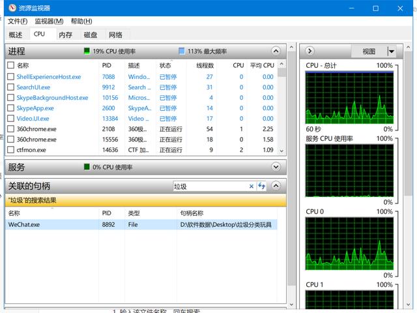417x313 pixels.
Task: Tick the SkypeApp.exe process checkbox
Action: pyautogui.click(x=10, y=108)
